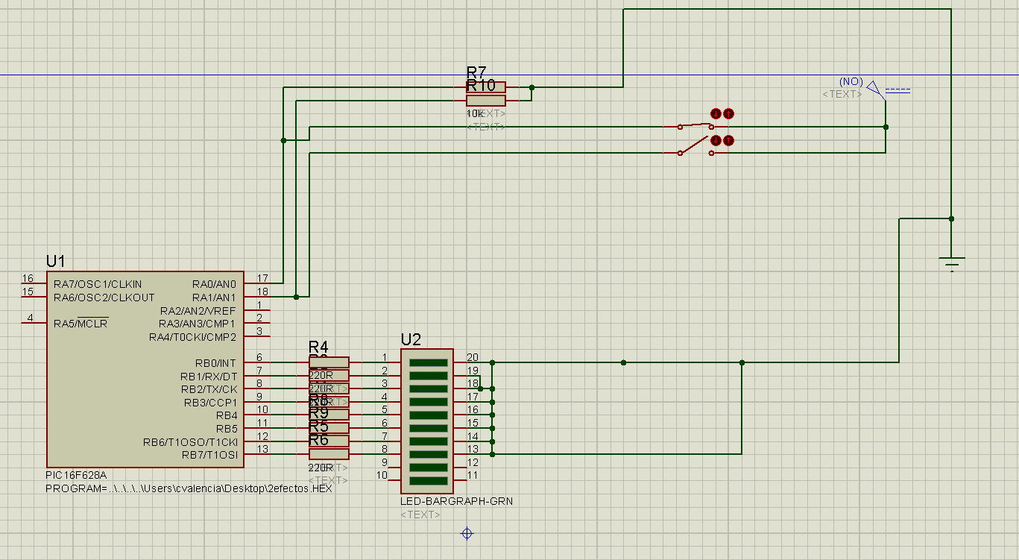Click the U2 reference label

coord(411,340)
